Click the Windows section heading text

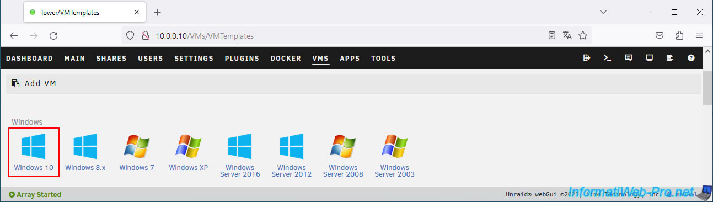coord(27,122)
